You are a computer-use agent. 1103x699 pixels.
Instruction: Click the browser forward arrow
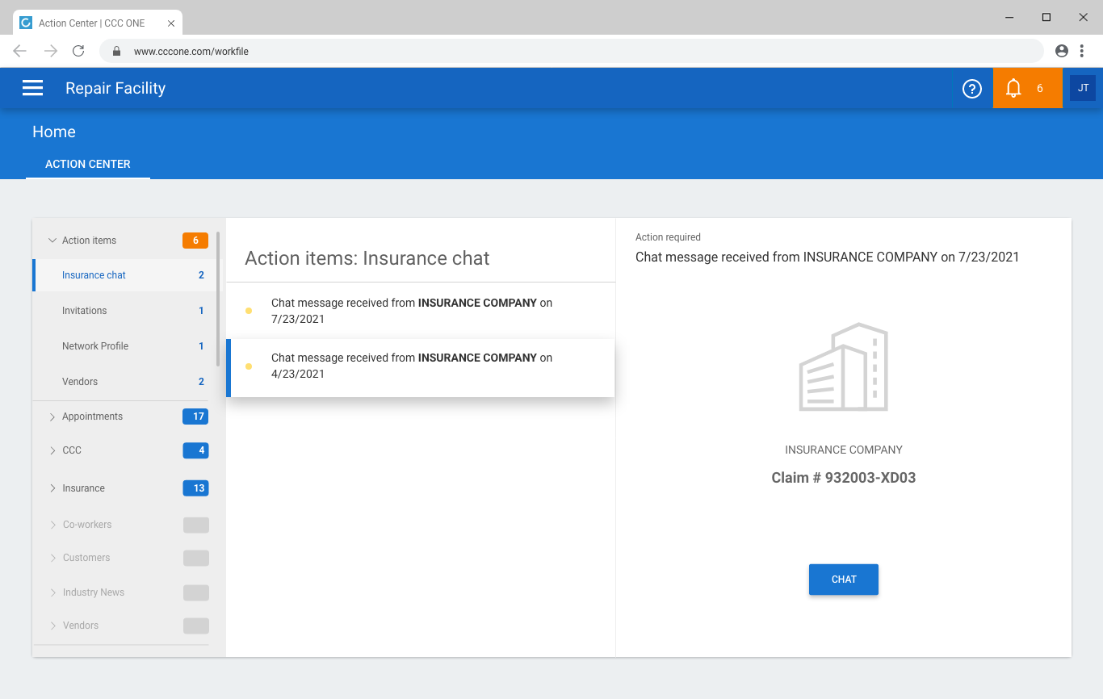(x=50, y=51)
